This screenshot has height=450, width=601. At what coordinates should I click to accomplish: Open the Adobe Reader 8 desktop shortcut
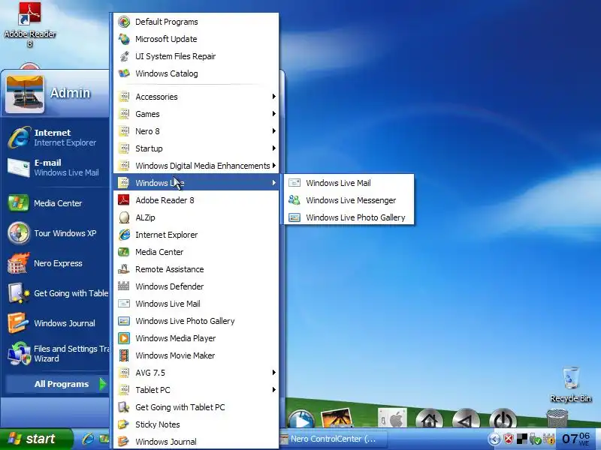tap(30, 25)
